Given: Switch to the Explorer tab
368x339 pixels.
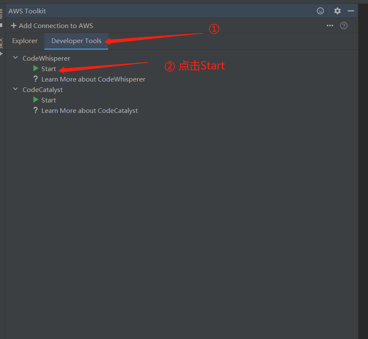Looking at the screenshot, I should (x=25, y=41).
